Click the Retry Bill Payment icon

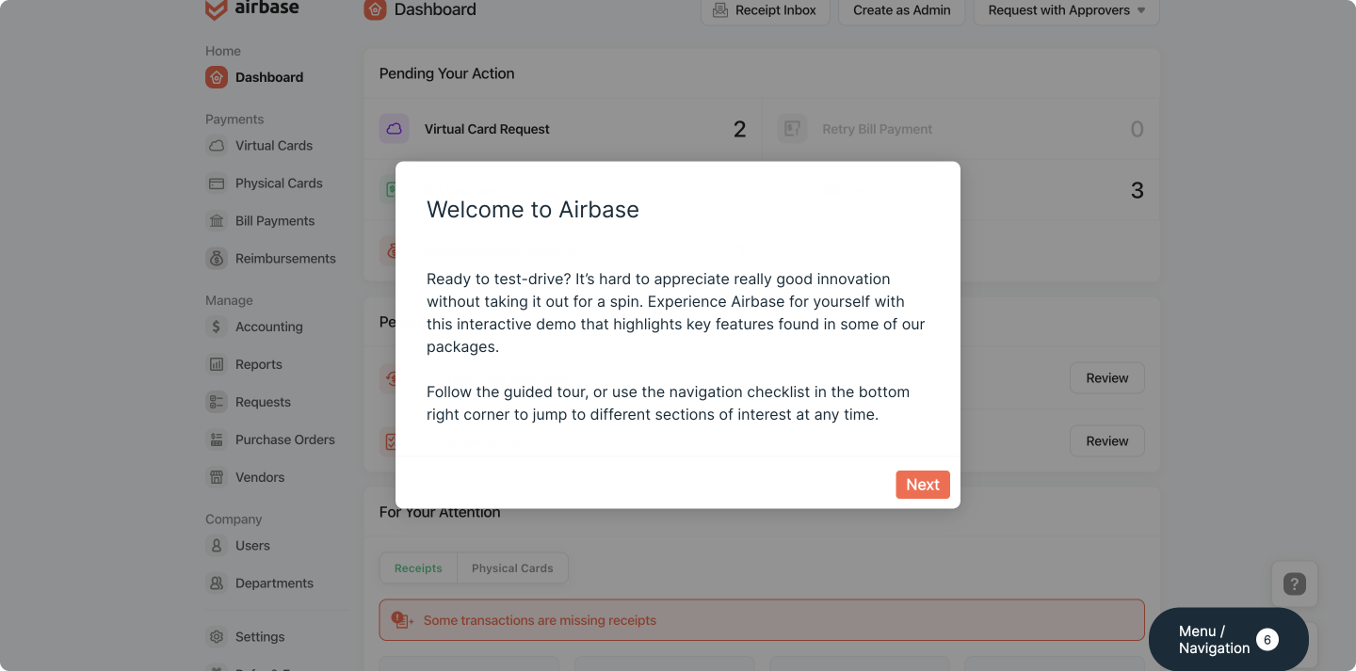pyautogui.click(x=793, y=129)
